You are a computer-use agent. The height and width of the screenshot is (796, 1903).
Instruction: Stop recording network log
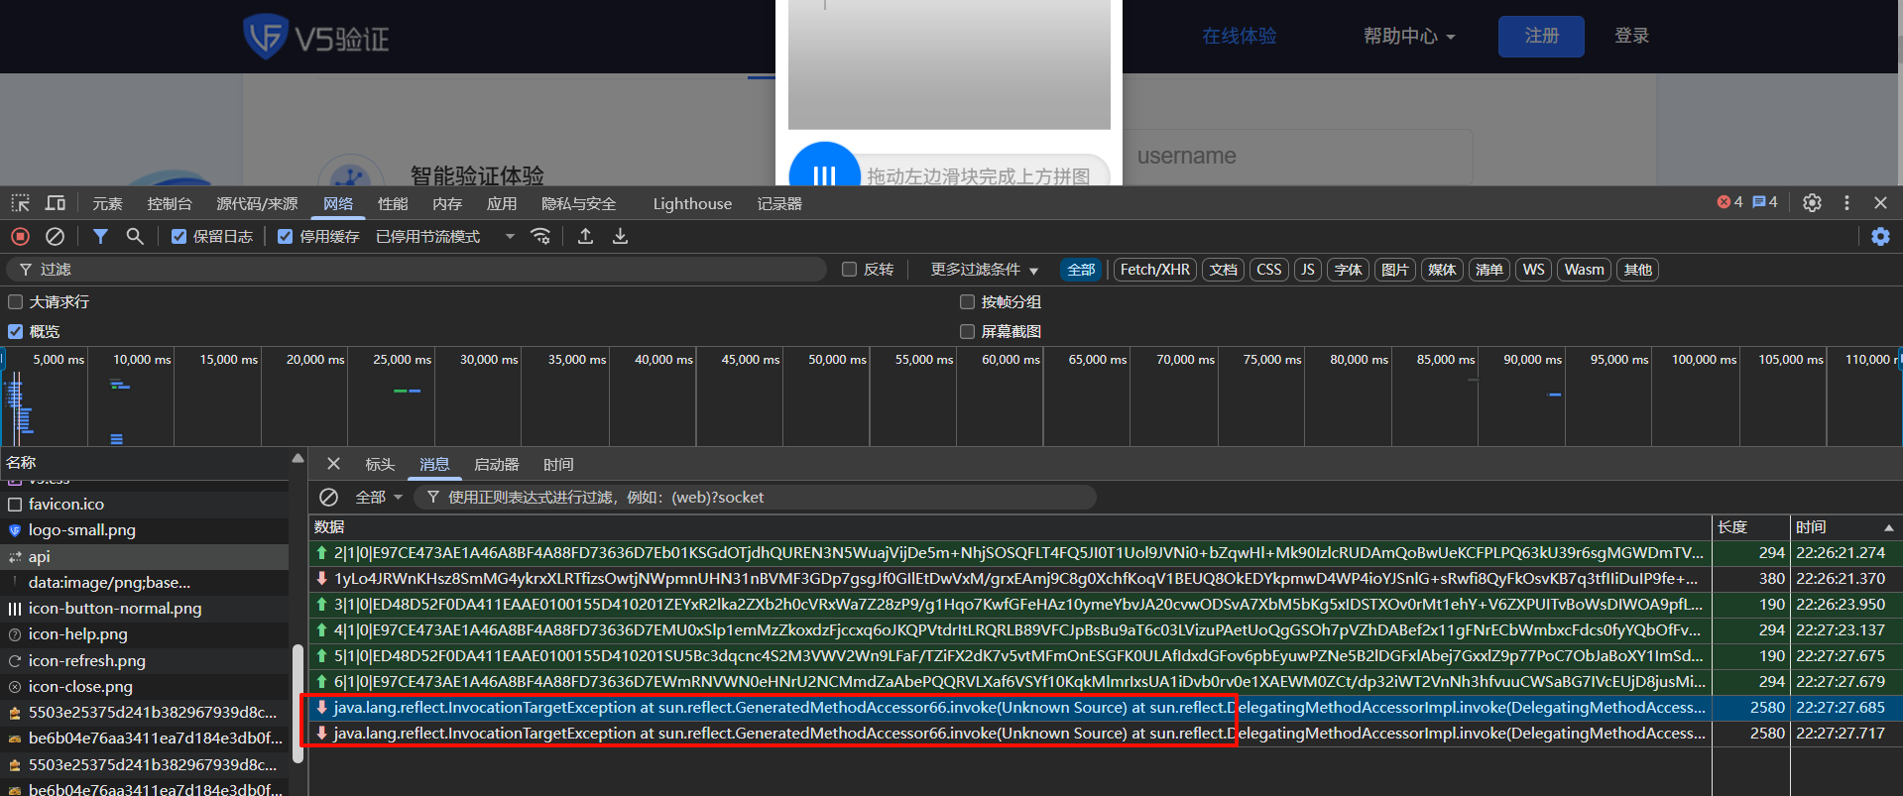(x=20, y=237)
